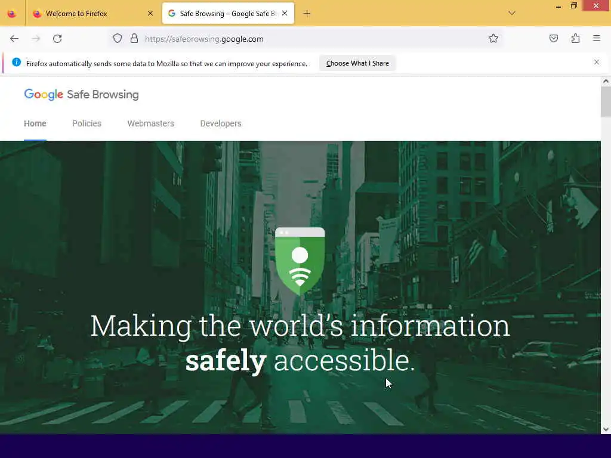Click the site security padlock icon

[x=134, y=39]
